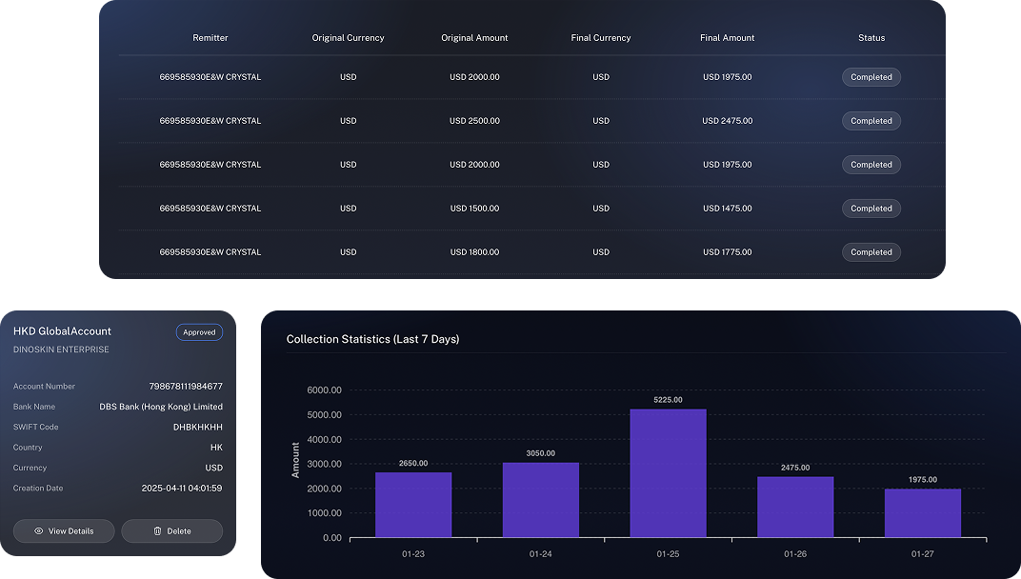Click Completed badge for USD 1800.00 row

click(x=871, y=252)
